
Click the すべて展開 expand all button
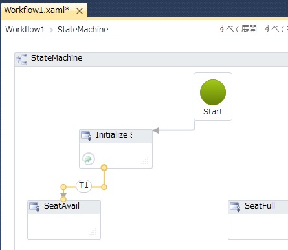[x=238, y=29]
